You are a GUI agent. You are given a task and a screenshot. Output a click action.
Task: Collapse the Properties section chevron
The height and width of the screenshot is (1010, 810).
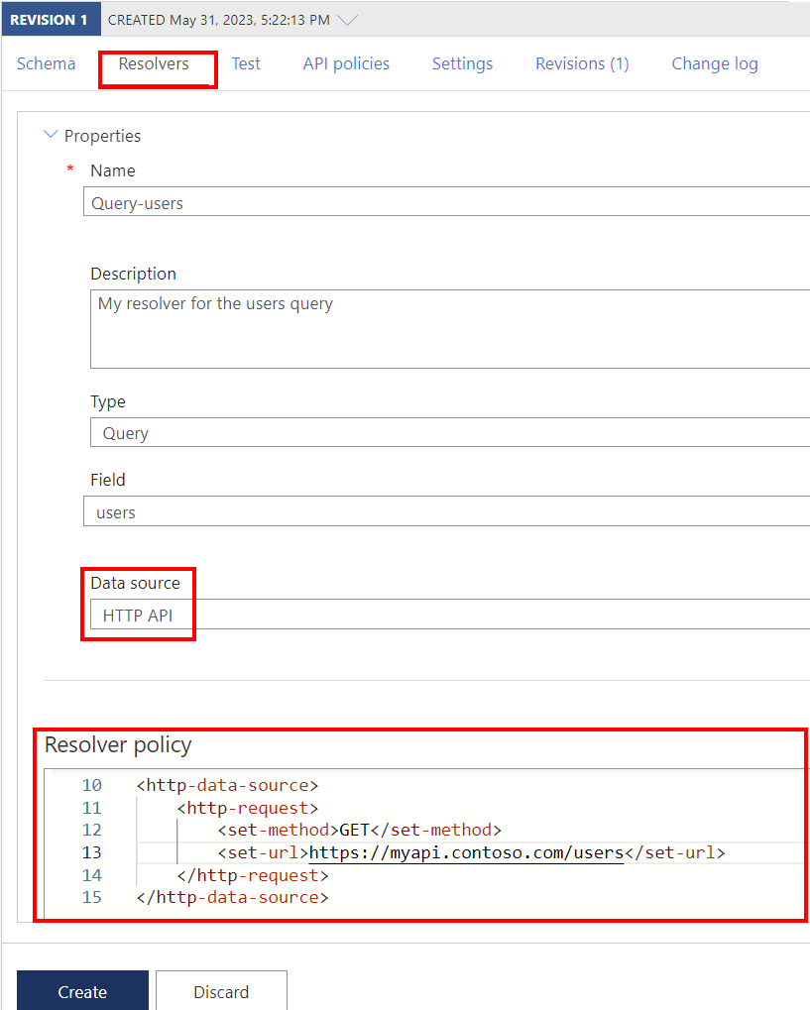pyautogui.click(x=51, y=135)
